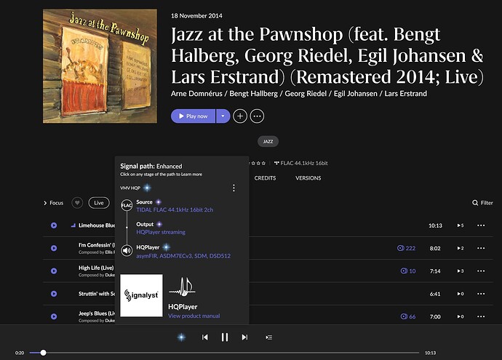Click the 66 performances icon
The height and width of the screenshot is (360, 502).
click(x=408, y=316)
